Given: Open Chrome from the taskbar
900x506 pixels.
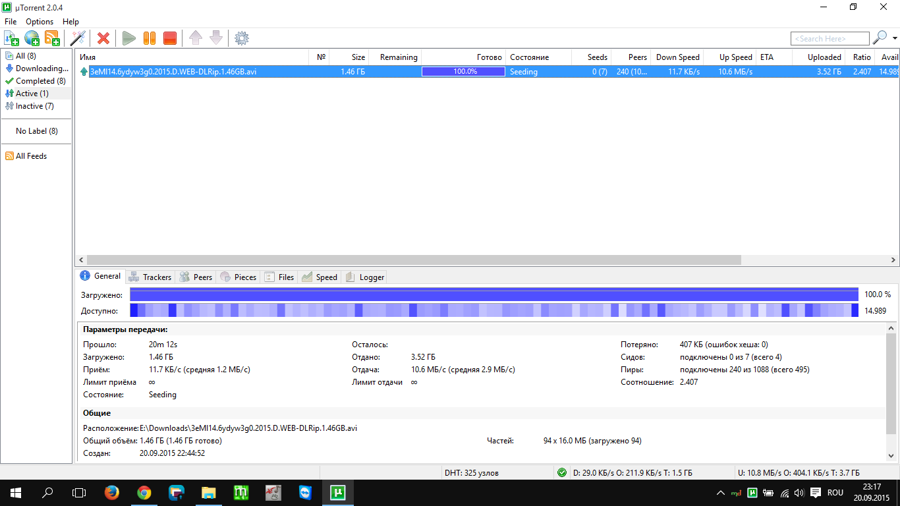Looking at the screenshot, I should coord(144,493).
